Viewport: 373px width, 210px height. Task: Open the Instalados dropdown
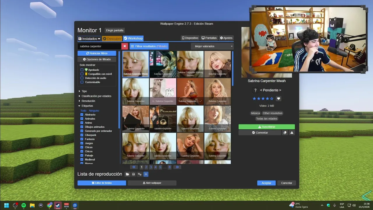[89, 38]
